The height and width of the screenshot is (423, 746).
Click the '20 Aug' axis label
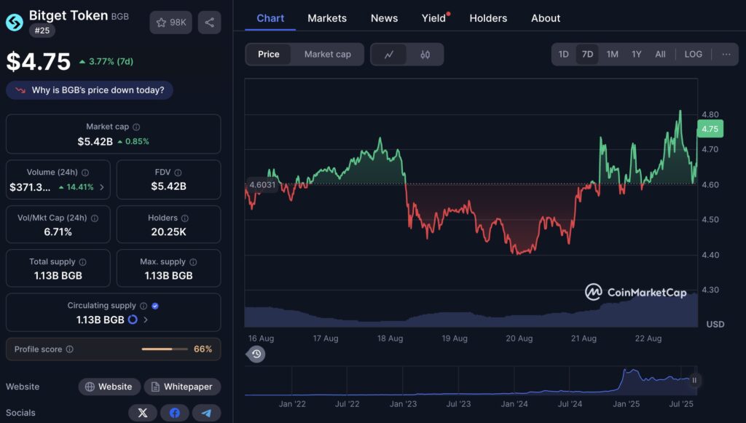pos(519,339)
